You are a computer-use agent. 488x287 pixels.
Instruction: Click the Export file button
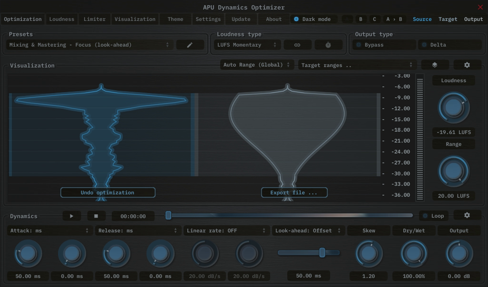(x=294, y=192)
